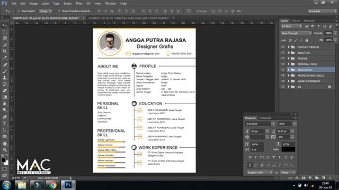Toggle Show Transform Controls checkbox
Screen dimensions: 339x190
59,11
